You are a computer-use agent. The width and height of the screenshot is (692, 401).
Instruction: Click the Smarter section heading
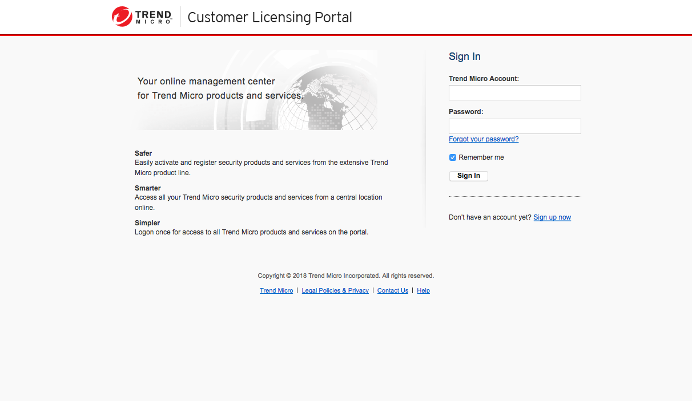click(x=147, y=188)
